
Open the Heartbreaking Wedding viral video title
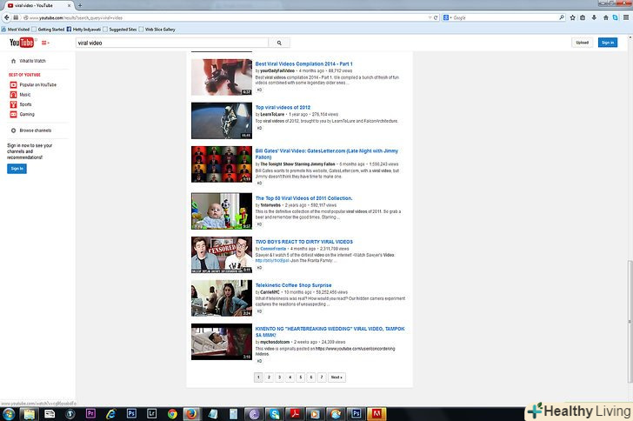tap(330, 331)
